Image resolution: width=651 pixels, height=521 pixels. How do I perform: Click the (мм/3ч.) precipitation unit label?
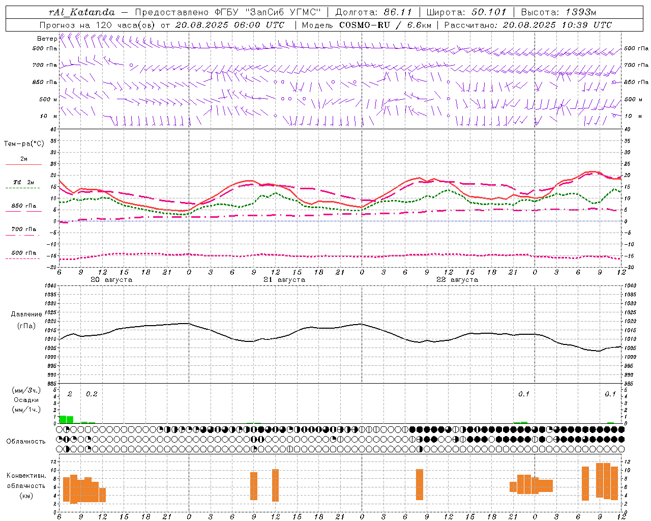(x=26, y=391)
